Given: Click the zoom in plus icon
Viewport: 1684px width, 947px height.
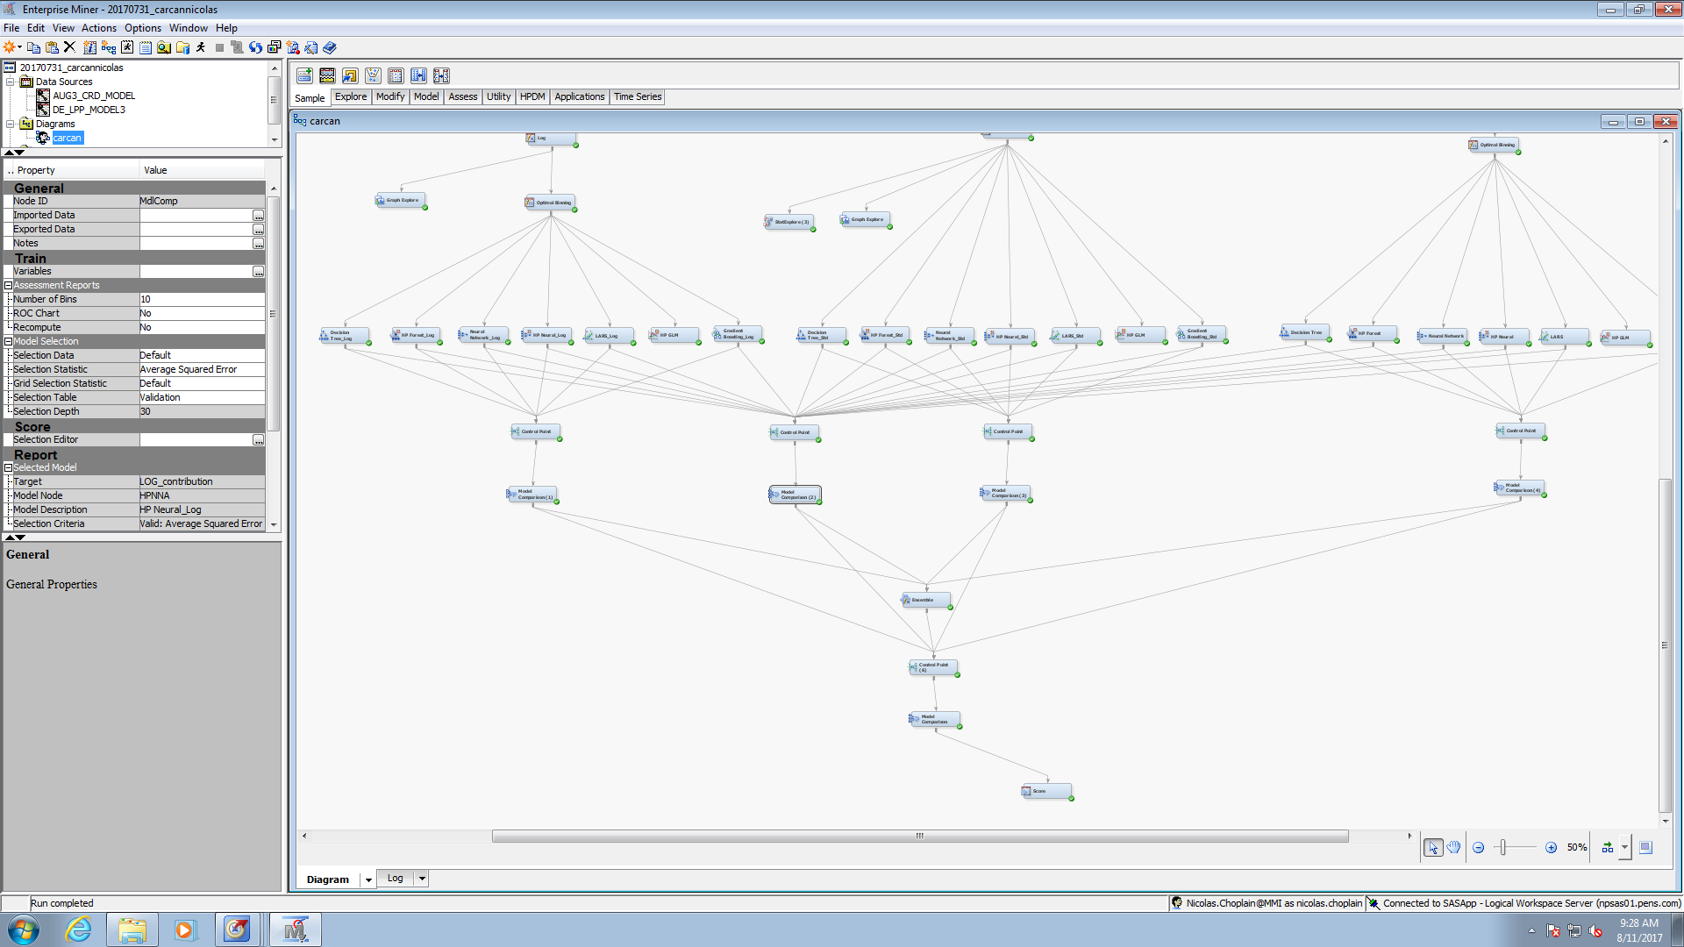Looking at the screenshot, I should point(1552,847).
